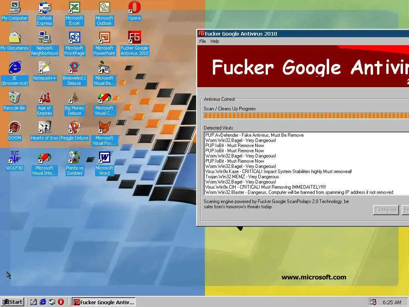Click first quick launch desktop icon
This screenshot has height=307, width=409.
34,302
